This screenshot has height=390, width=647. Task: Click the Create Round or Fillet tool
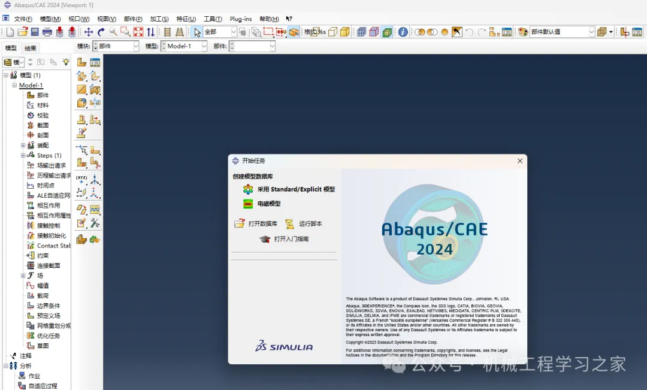pos(81,103)
